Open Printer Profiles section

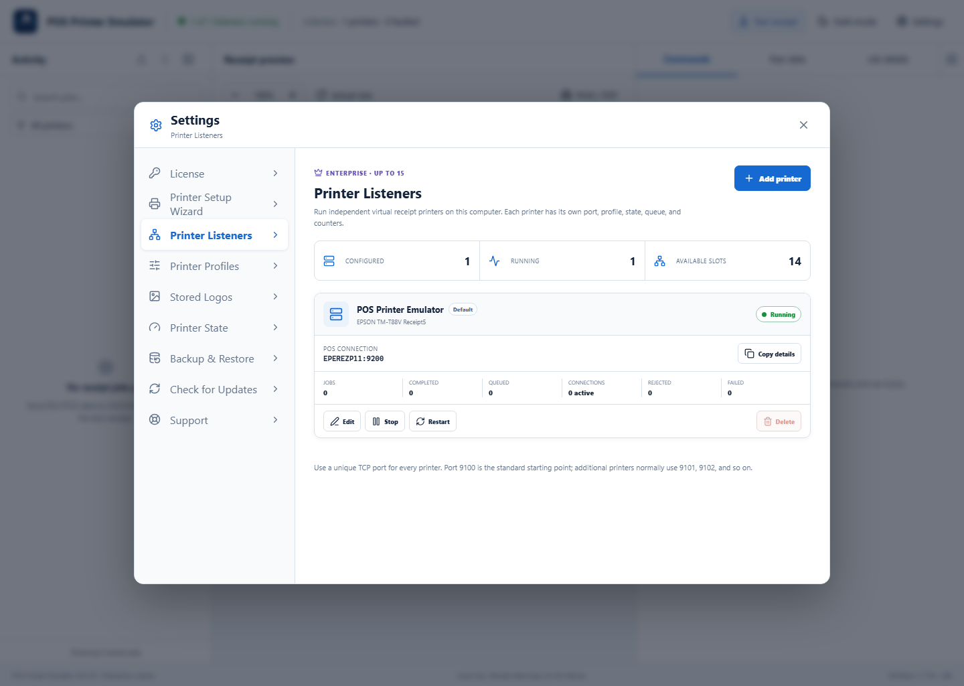214,266
